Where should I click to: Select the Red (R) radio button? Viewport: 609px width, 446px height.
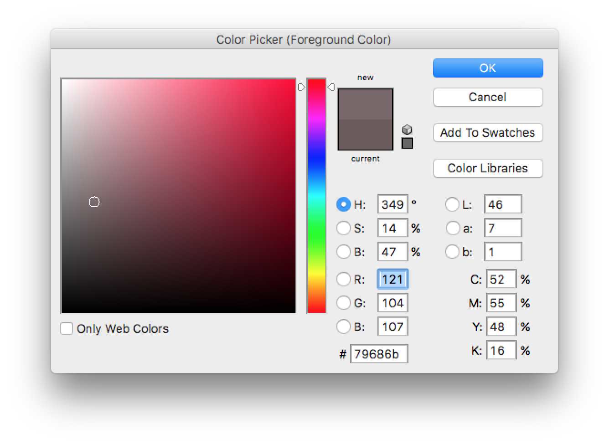click(x=343, y=279)
